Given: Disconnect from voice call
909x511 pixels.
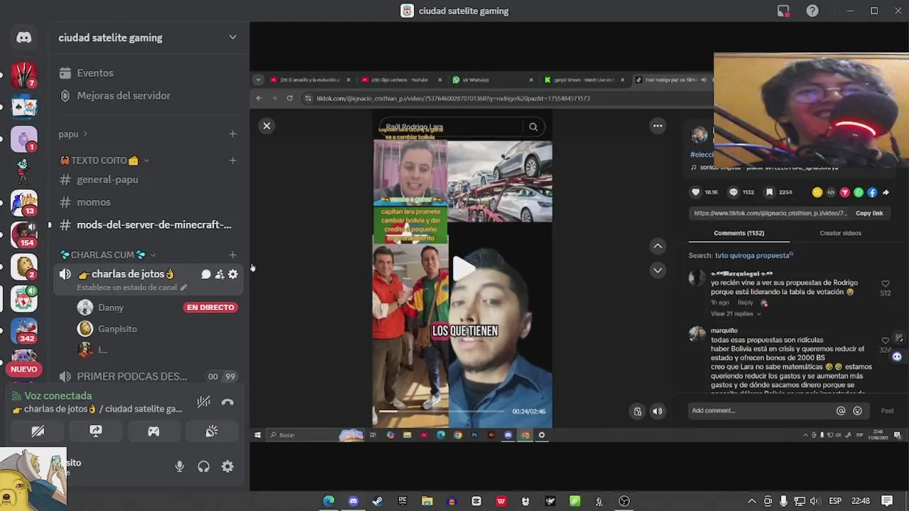Looking at the screenshot, I should (x=227, y=402).
